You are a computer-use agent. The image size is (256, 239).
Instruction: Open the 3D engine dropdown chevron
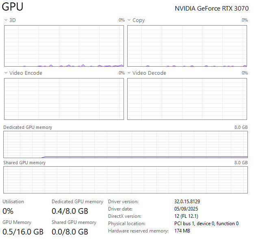(x=6, y=20)
